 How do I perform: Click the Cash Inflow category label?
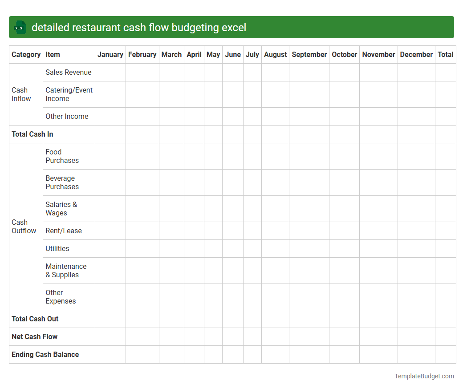tap(20, 94)
